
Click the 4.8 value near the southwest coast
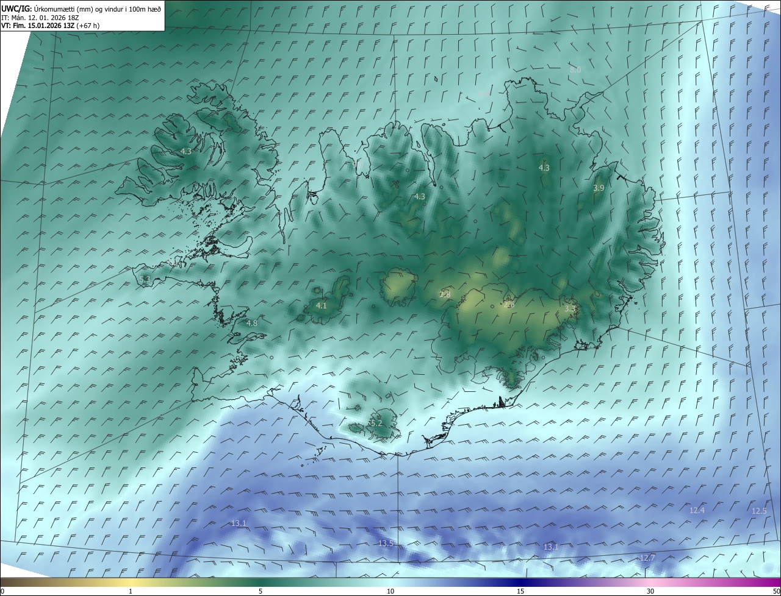(251, 323)
